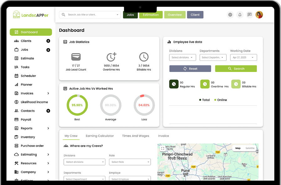
Task: Click the Overtime Hrs clock icon
Action: point(205,84)
